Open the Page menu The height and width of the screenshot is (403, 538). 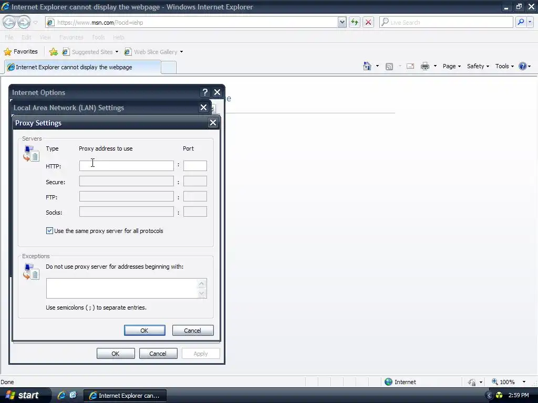click(451, 66)
